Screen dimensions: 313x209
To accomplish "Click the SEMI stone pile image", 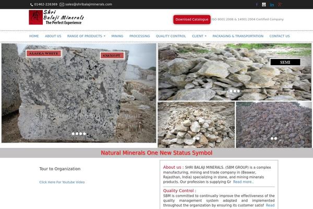I will 235,72.
